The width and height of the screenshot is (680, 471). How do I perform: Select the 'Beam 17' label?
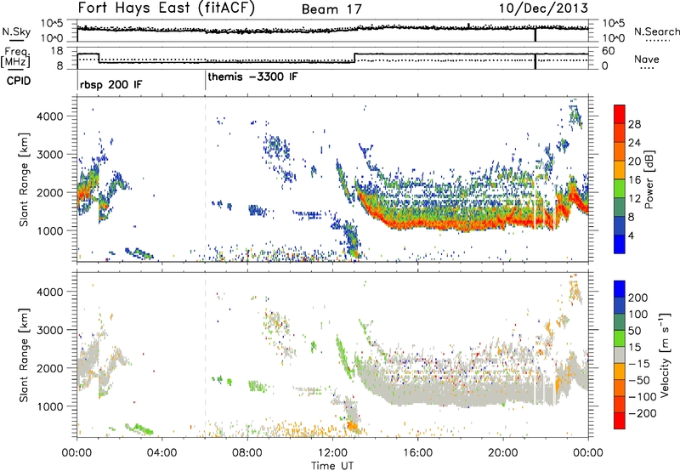point(331,9)
